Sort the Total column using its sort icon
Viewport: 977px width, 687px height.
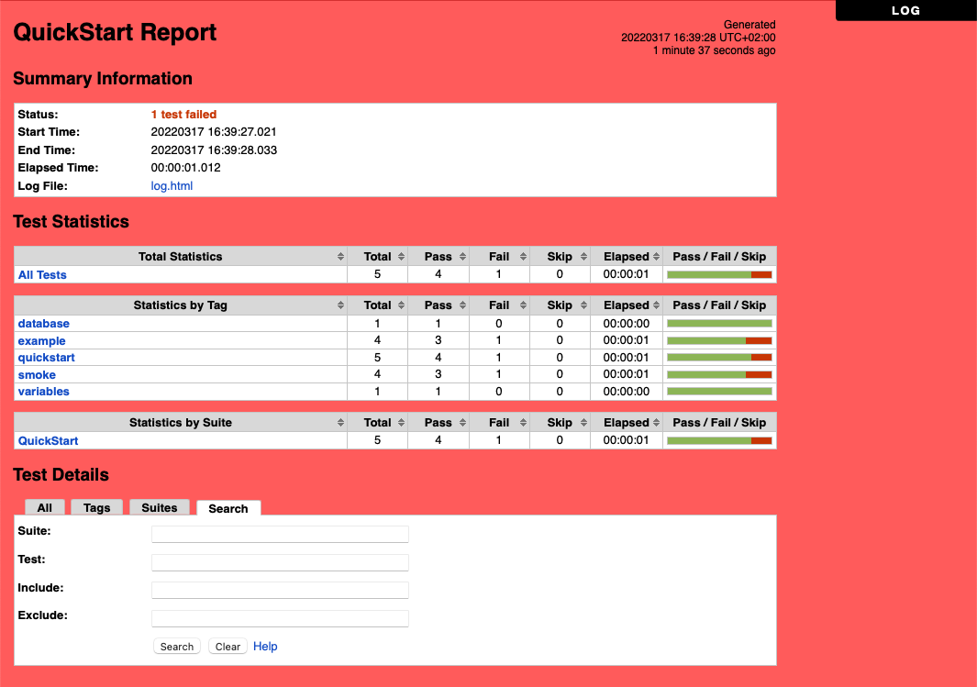pyautogui.click(x=402, y=256)
